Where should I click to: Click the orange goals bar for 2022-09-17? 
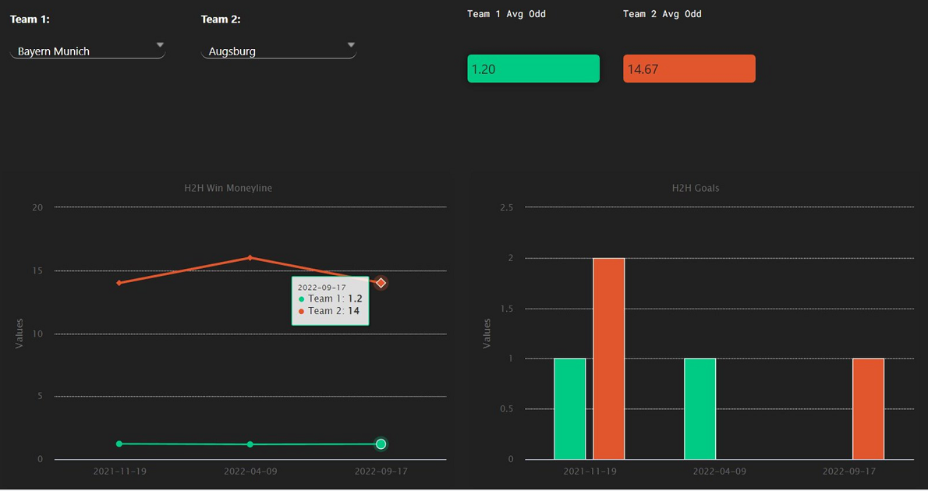(868, 408)
